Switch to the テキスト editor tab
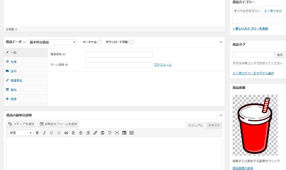This screenshot has height=170, width=286. click(x=214, y=125)
